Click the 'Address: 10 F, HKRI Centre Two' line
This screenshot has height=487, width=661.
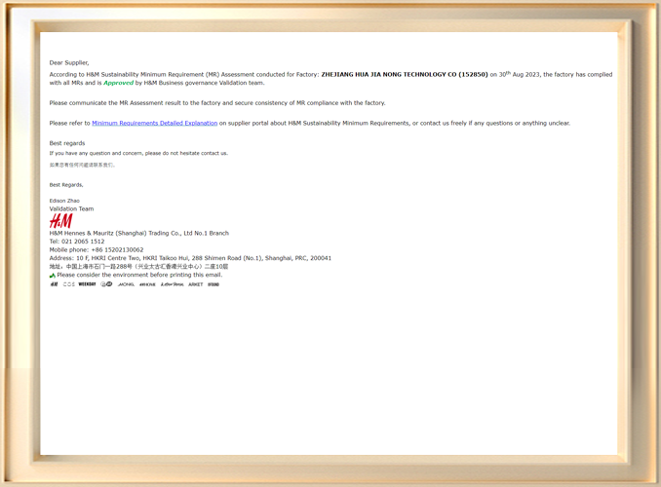click(190, 258)
